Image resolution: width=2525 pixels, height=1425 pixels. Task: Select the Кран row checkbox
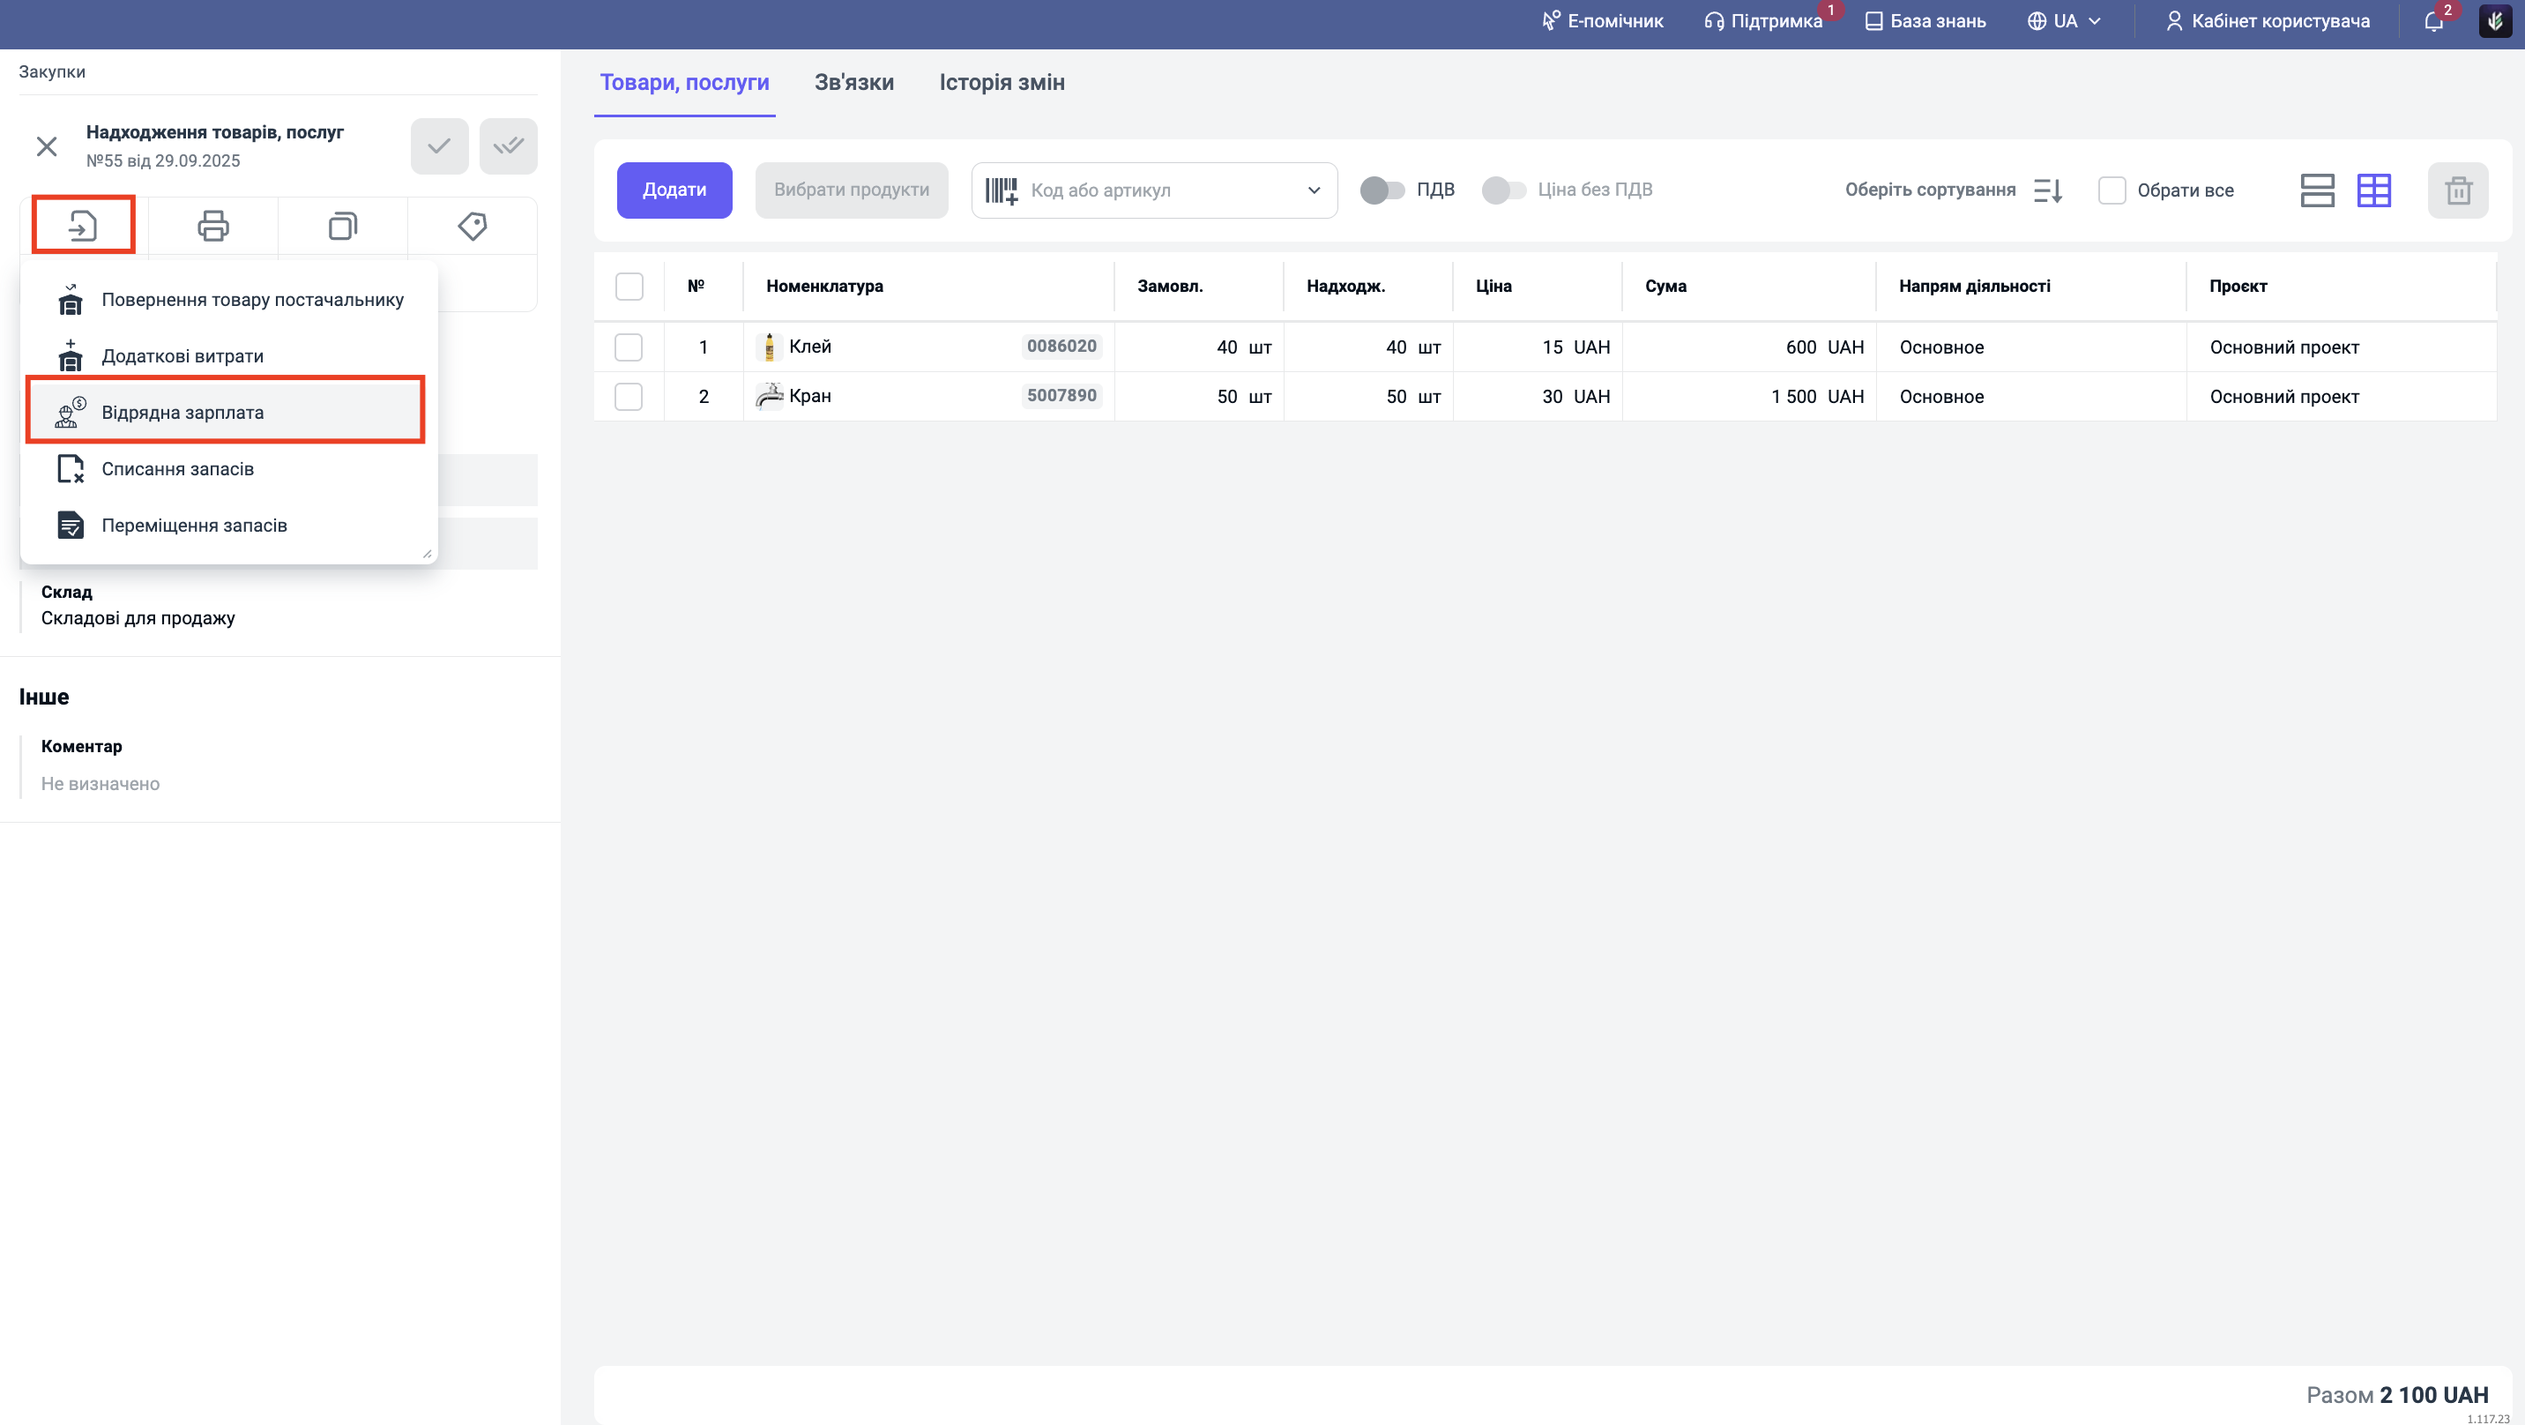tap(629, 396)
